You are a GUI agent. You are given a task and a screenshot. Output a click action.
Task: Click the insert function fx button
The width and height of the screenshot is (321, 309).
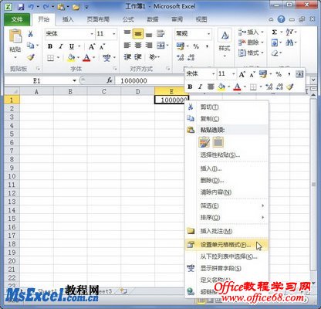click(x=110, y=80)
